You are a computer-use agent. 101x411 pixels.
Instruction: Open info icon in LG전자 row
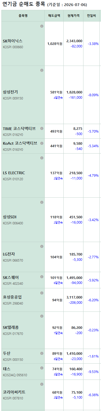pos(42,246)
